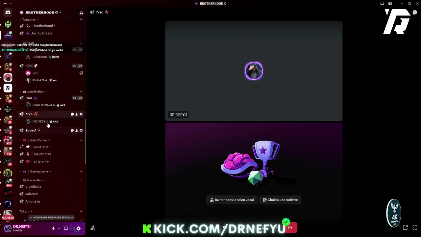Click add-user icon left of call bar
Screen dimensions: 421x237
tap(93, 228)
